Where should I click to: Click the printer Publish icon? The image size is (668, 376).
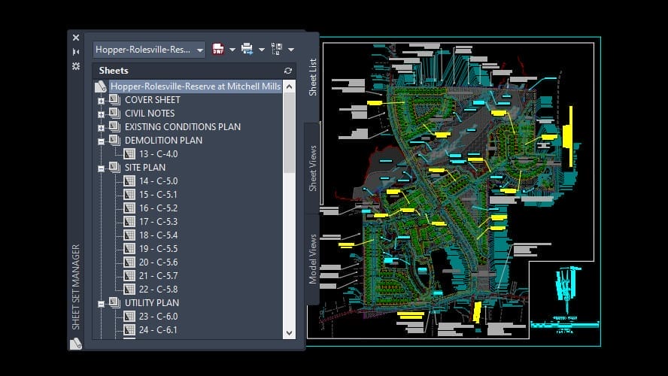pos(247,49)
